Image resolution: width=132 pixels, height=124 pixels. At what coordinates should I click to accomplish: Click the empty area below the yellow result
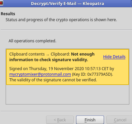click(67, 94)
